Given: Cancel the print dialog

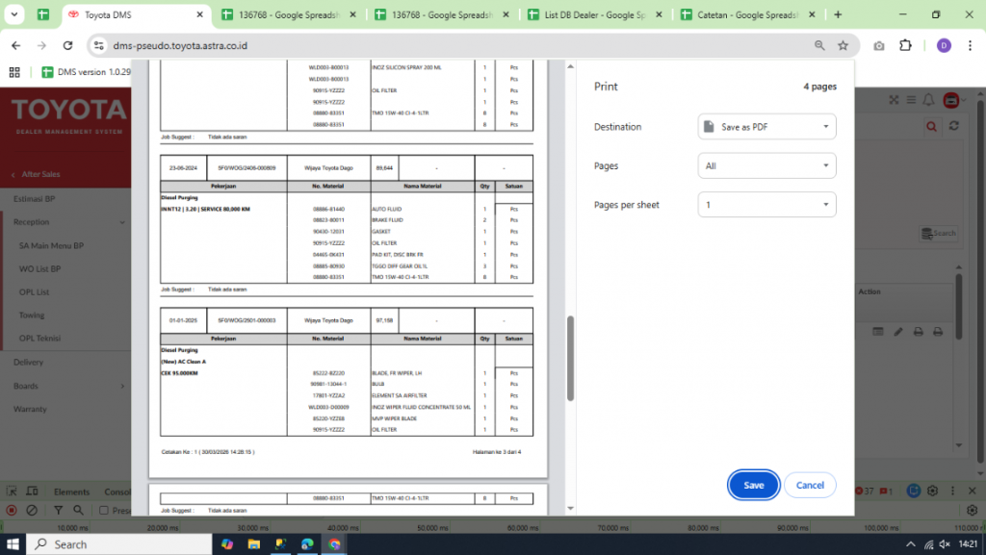Looking at the screenshot, I should point(810,485).
